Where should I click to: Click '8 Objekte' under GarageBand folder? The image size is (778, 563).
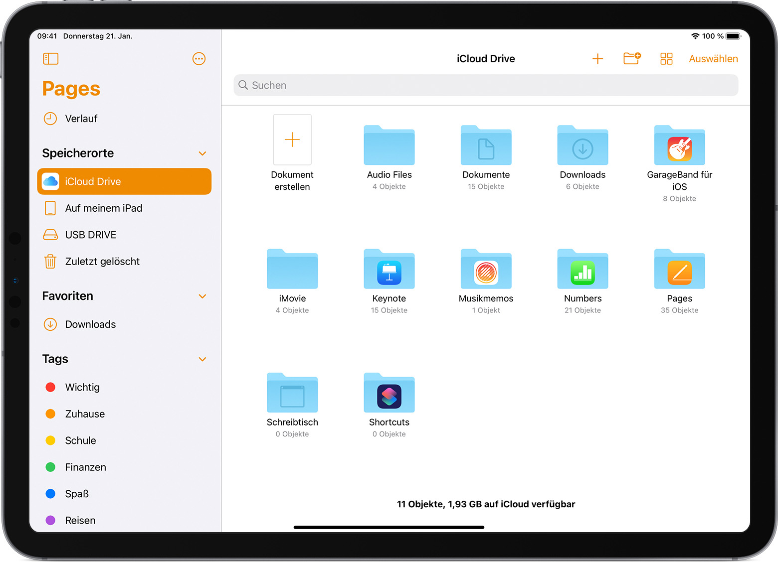click(x=680, y=199)
